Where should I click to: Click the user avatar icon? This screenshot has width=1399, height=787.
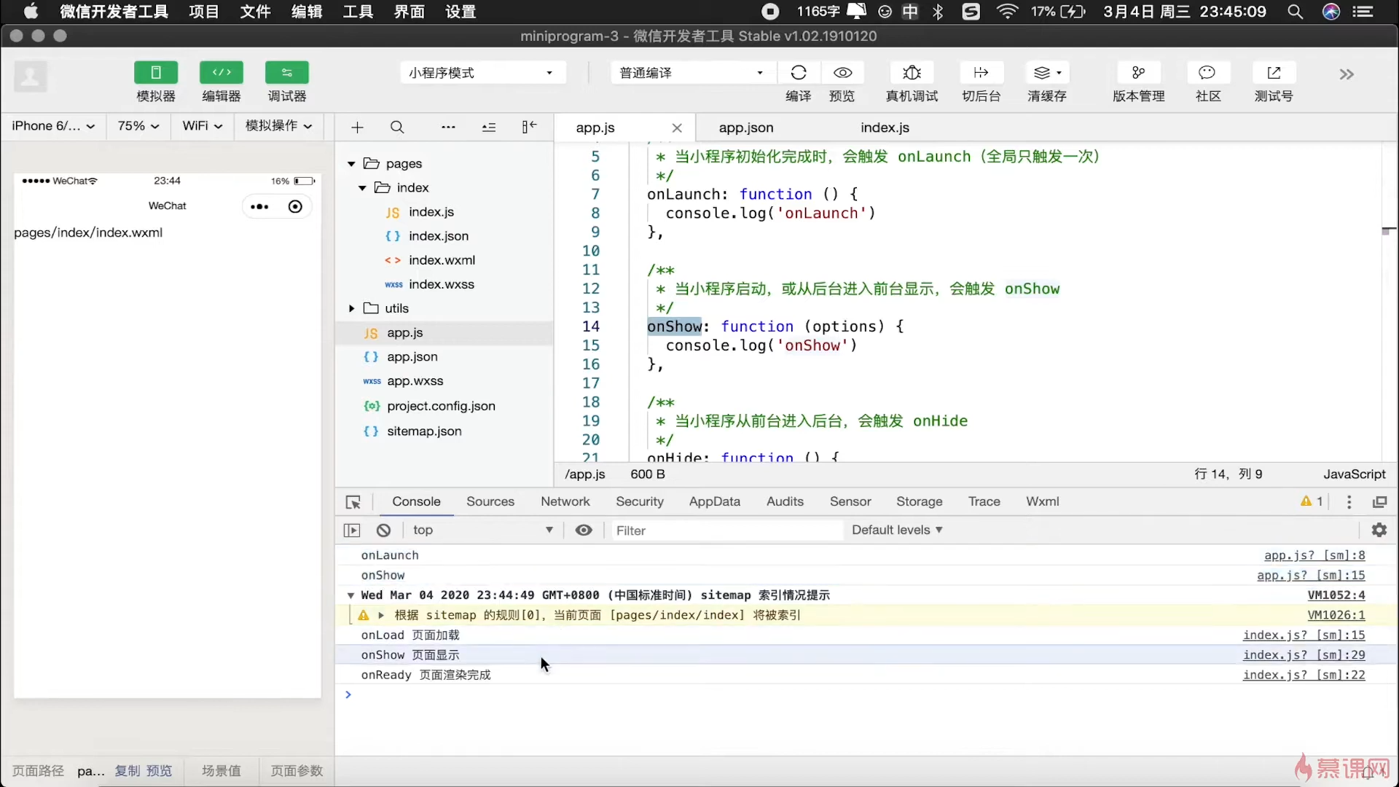click(x=31, y=76)
